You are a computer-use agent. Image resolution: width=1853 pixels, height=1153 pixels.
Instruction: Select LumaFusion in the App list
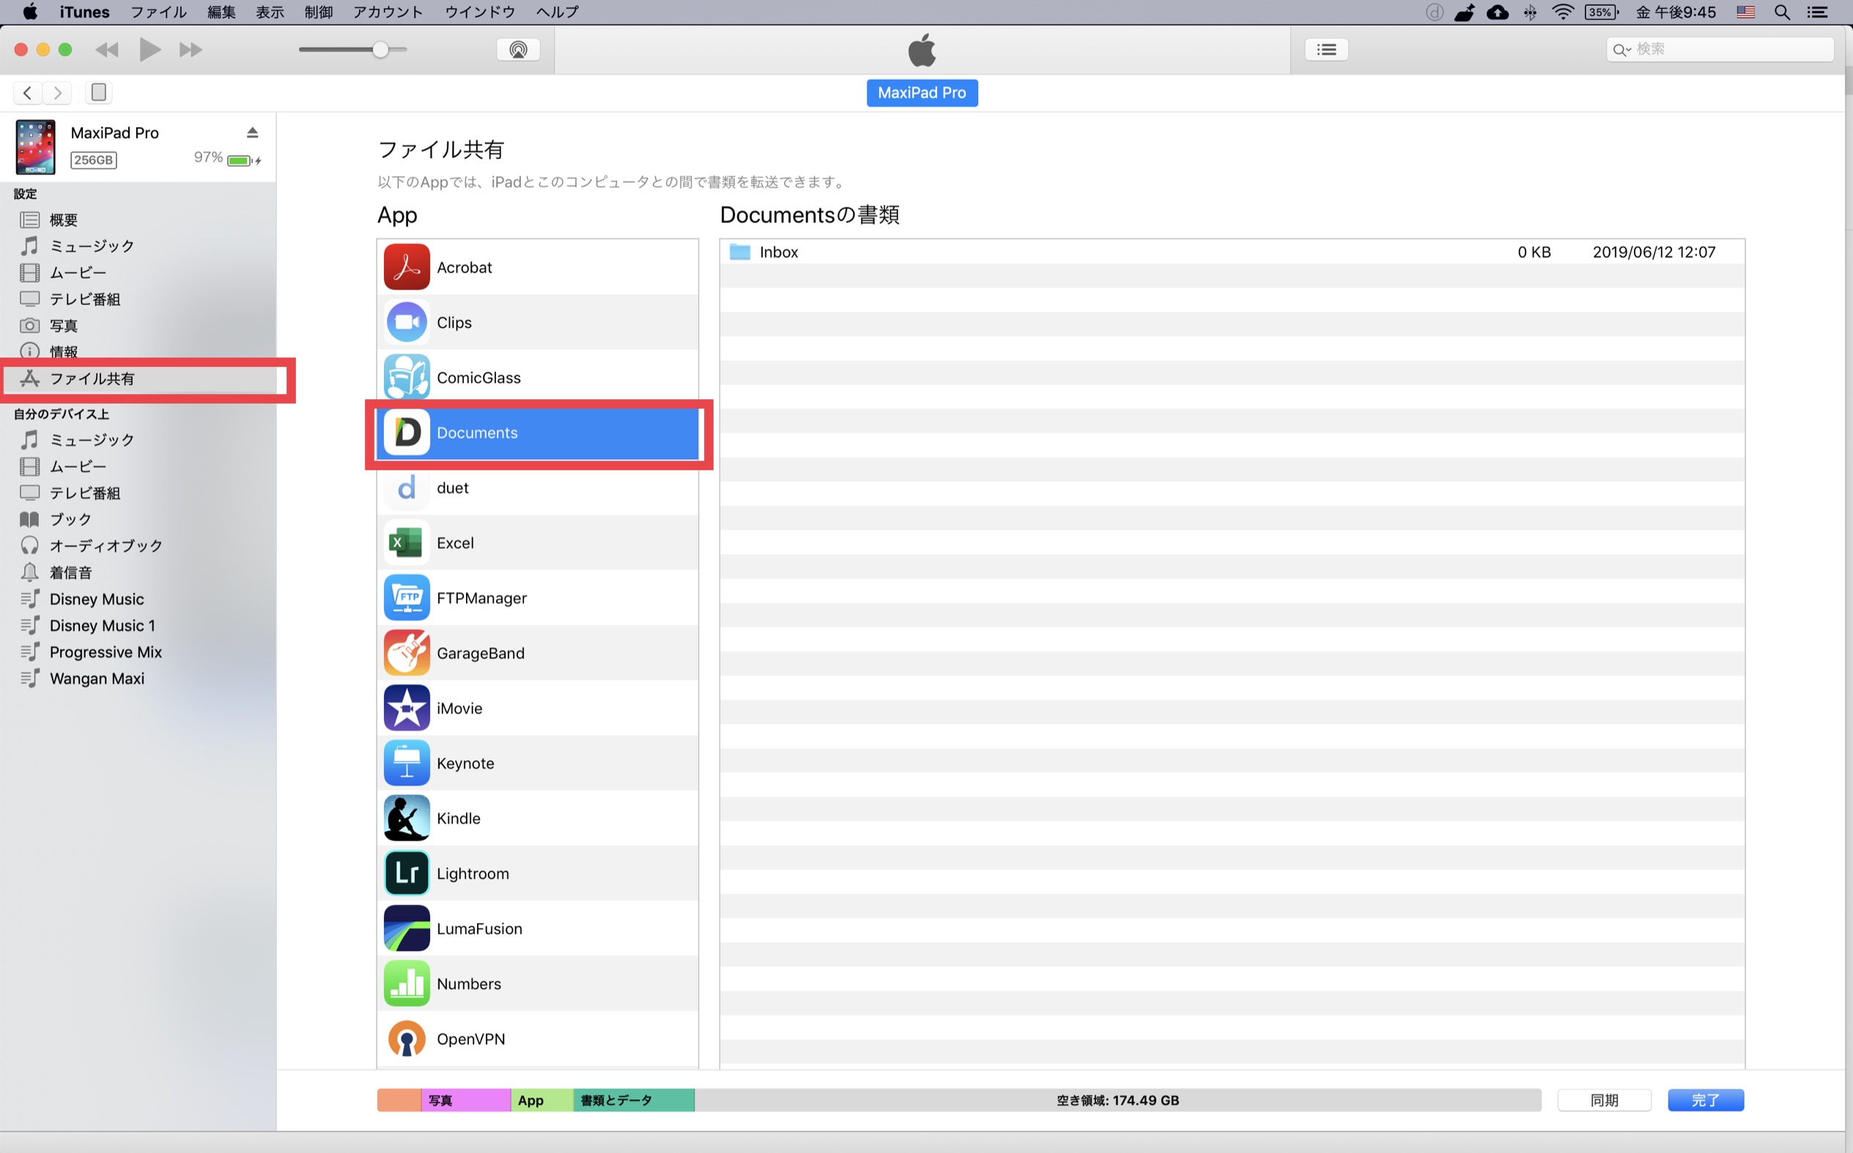[x=479, y=929]
